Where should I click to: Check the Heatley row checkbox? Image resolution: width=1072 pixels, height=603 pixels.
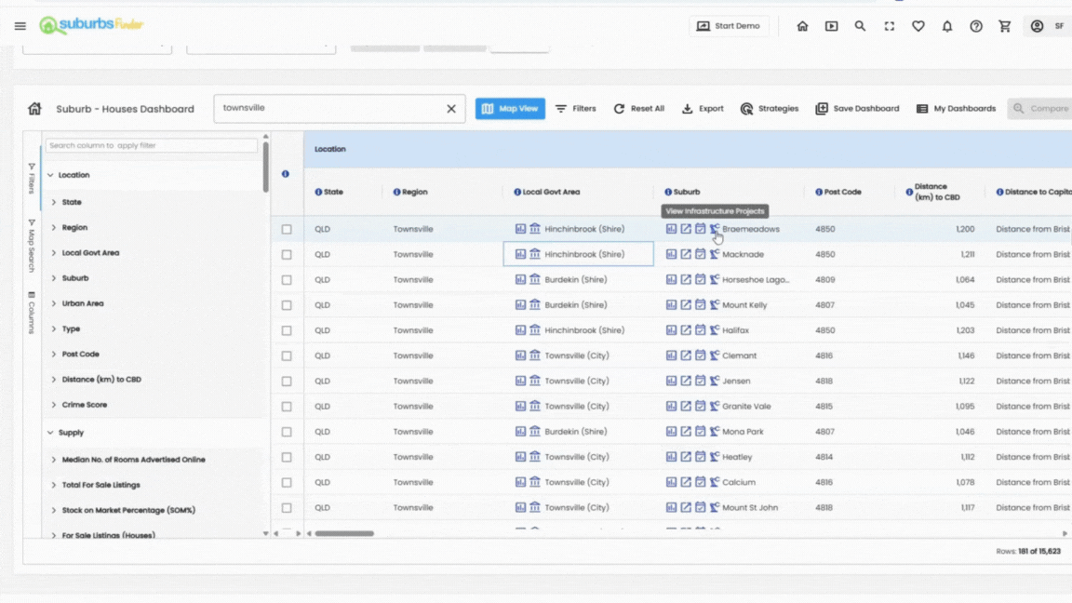tap(287, 457)
